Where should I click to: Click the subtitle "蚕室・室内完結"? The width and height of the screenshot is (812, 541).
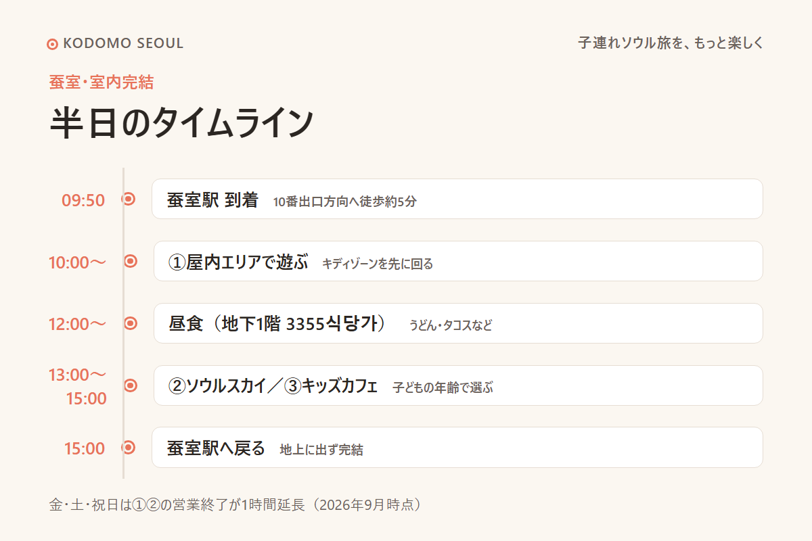pos(101,83)
